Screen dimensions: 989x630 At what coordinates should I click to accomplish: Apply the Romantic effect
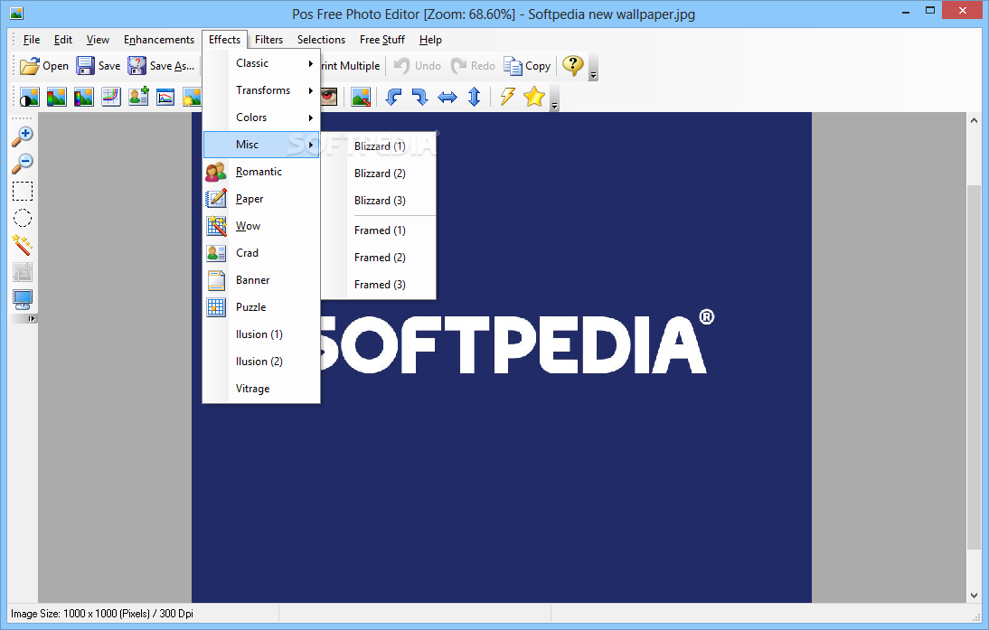pos(261,172)
